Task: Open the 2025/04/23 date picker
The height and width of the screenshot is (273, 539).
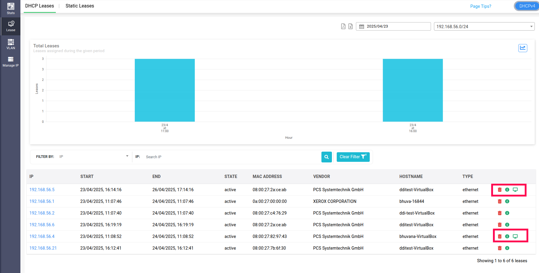Action: click(393, 26)
